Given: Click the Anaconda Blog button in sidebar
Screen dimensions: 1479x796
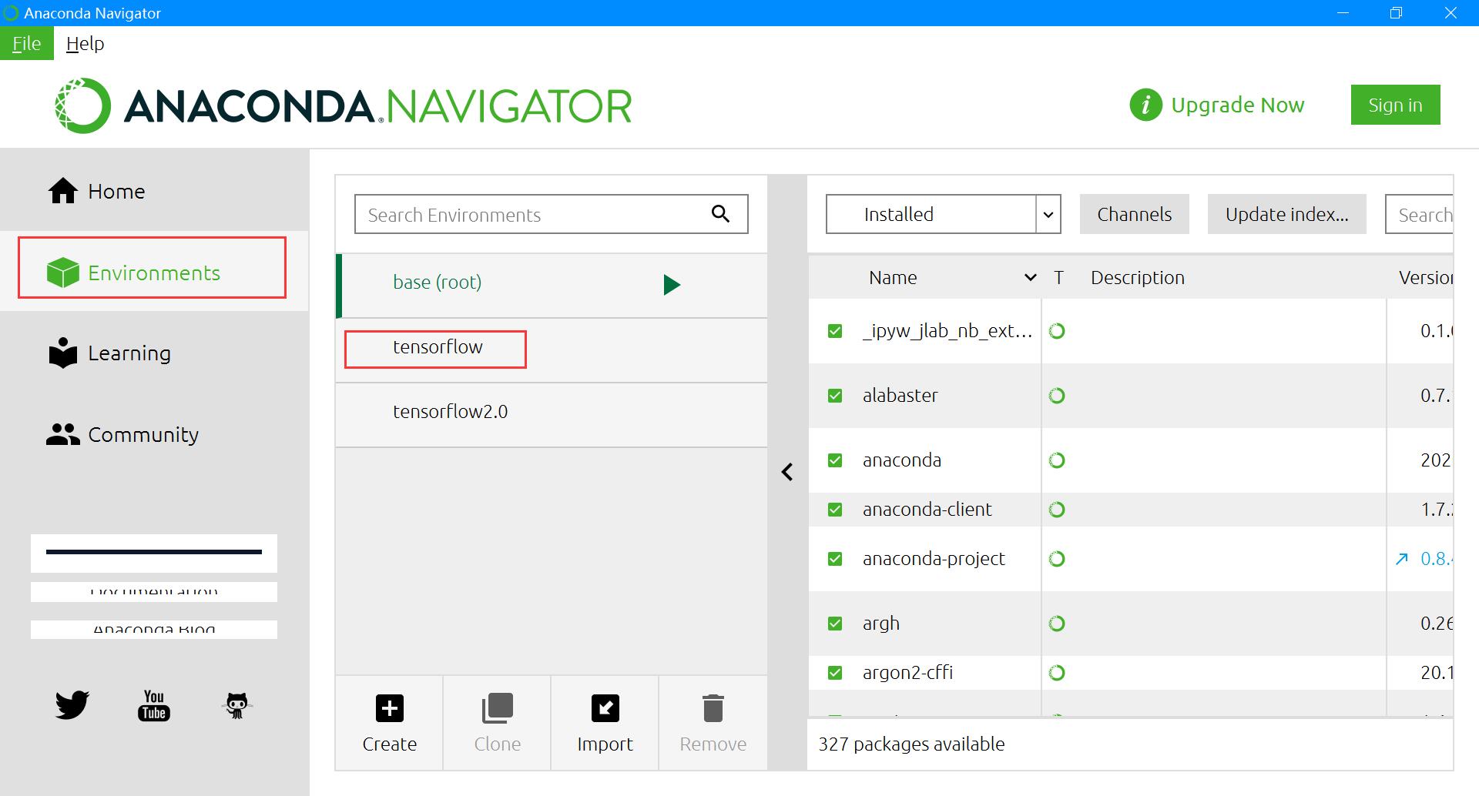Looking at the screenshot, I should (154, 630).
